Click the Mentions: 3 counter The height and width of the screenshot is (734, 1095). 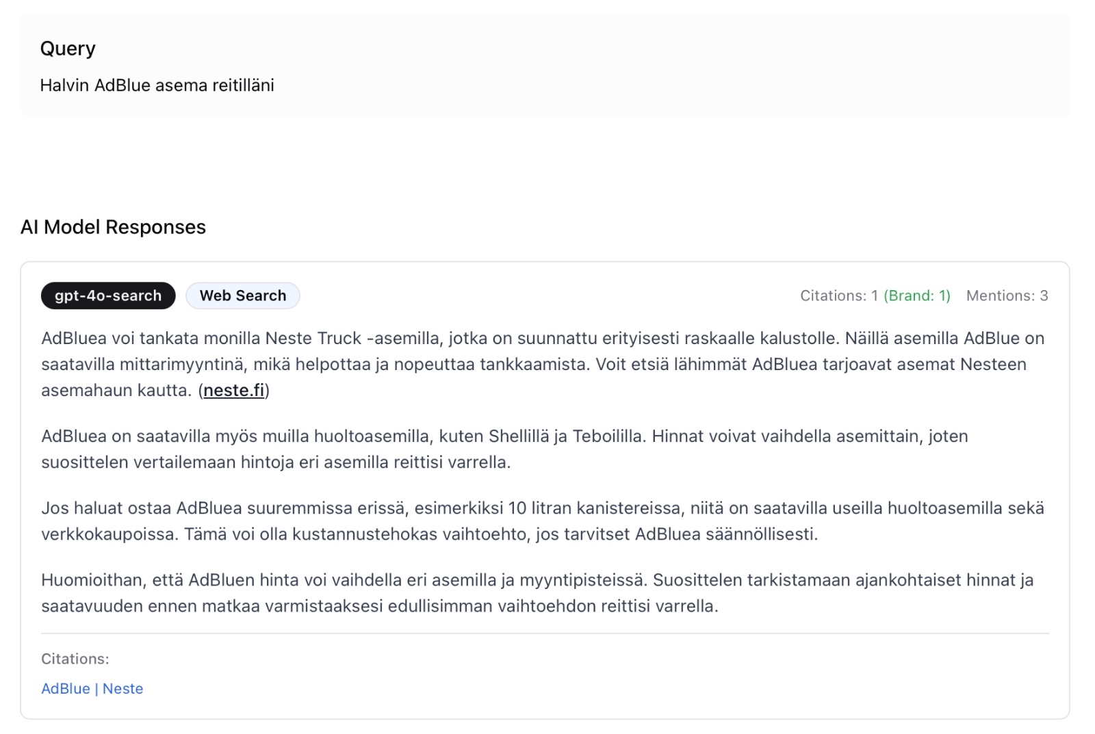click(x=1007, y=296)
